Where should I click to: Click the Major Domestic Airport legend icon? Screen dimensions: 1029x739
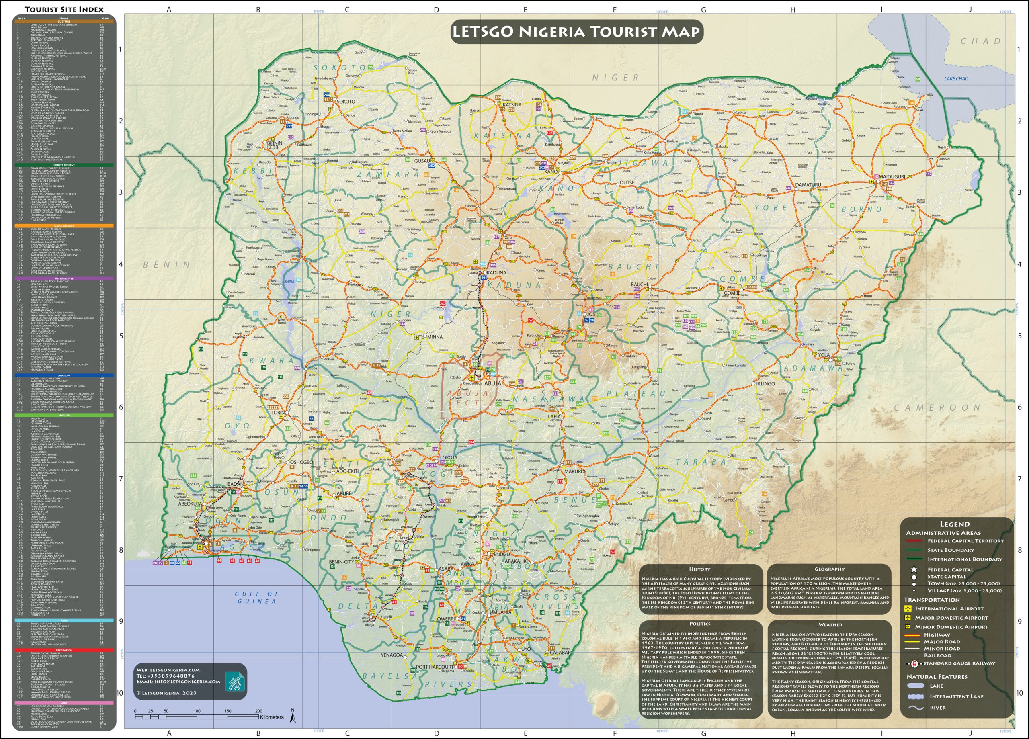point(908,617)
